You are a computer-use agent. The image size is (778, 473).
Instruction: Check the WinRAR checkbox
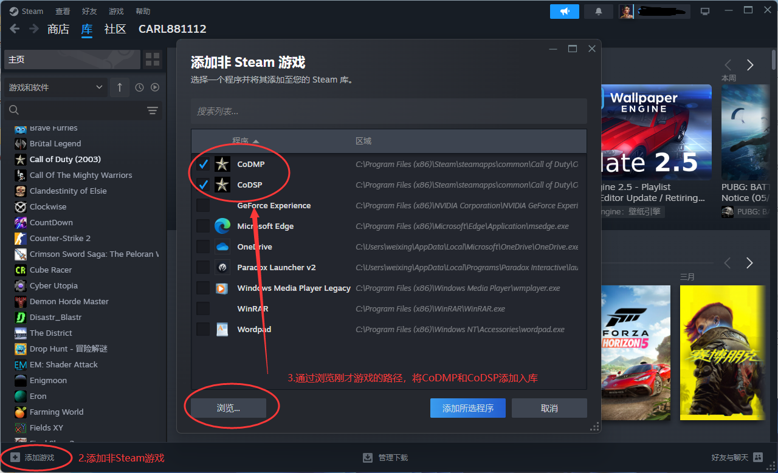point(203,308)
